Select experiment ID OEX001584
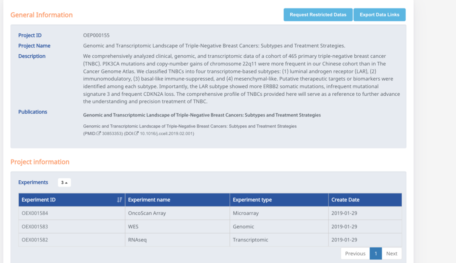The width and height of the screenshot is (456, 263). [x=35, y=213]
